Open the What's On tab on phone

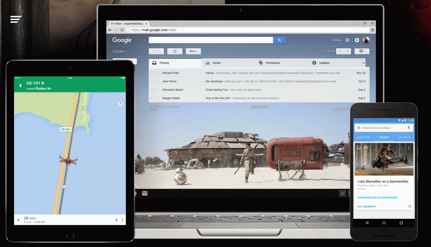click(x=364, y=137)
